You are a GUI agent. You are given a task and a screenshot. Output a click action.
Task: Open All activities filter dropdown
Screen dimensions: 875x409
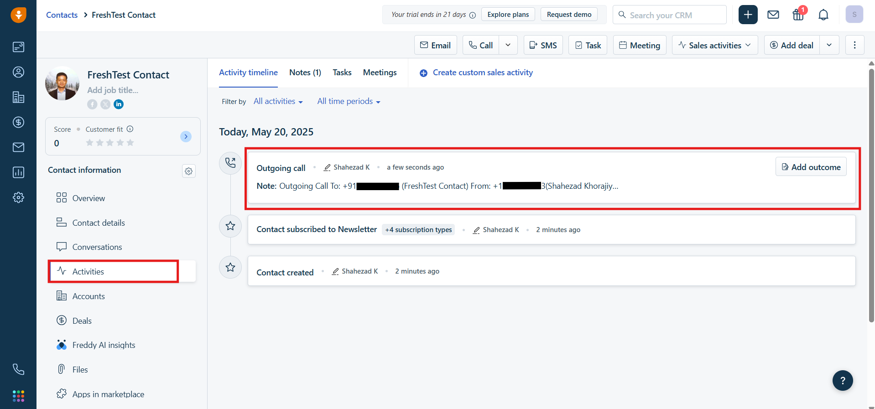[278, 101]
